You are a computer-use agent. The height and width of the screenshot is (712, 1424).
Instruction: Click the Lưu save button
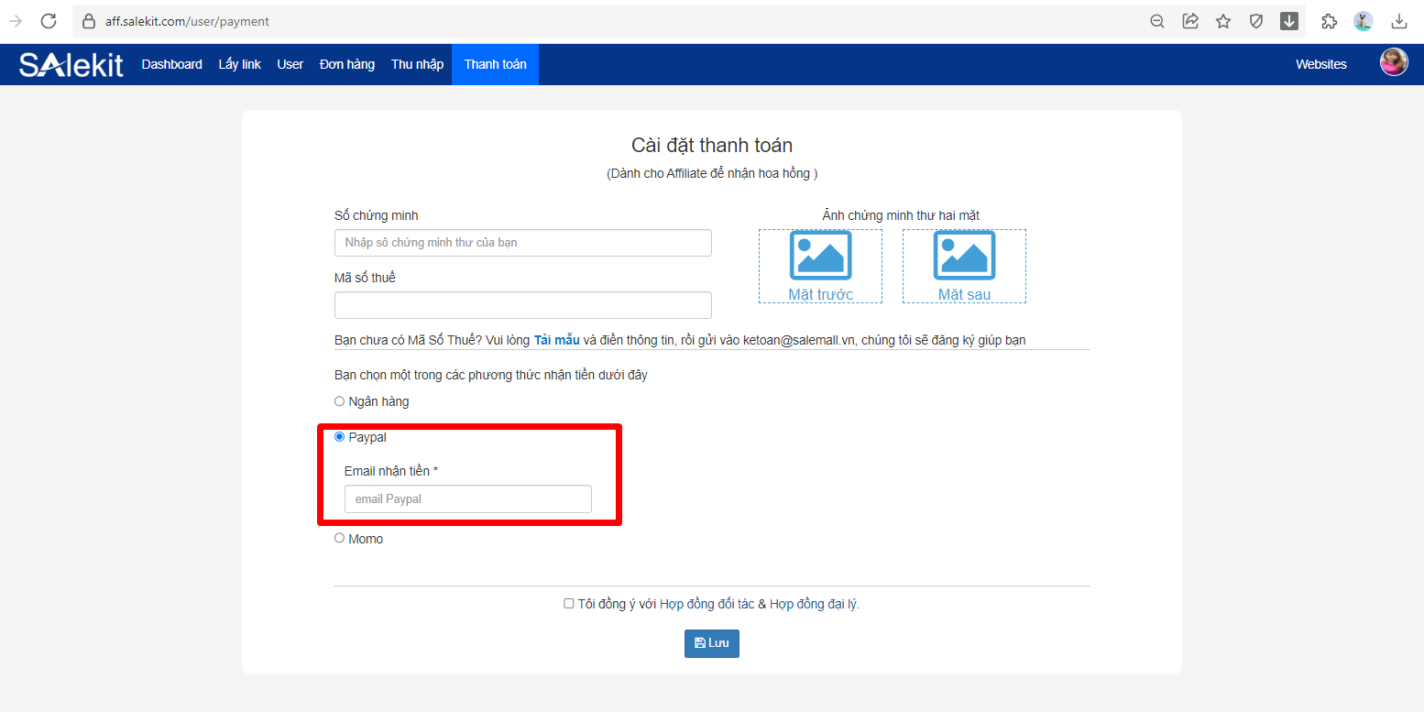pos(712,643)
